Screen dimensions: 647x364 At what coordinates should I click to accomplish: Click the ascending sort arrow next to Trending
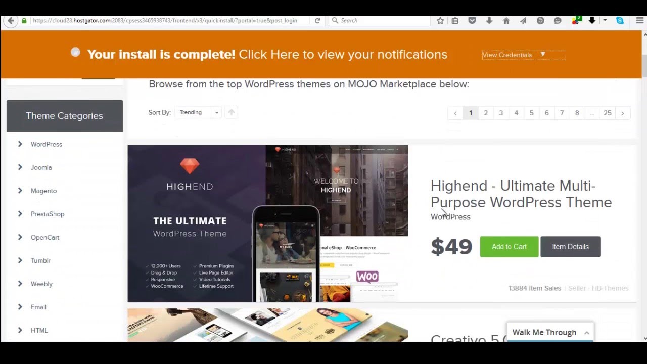tap(232, 112)
